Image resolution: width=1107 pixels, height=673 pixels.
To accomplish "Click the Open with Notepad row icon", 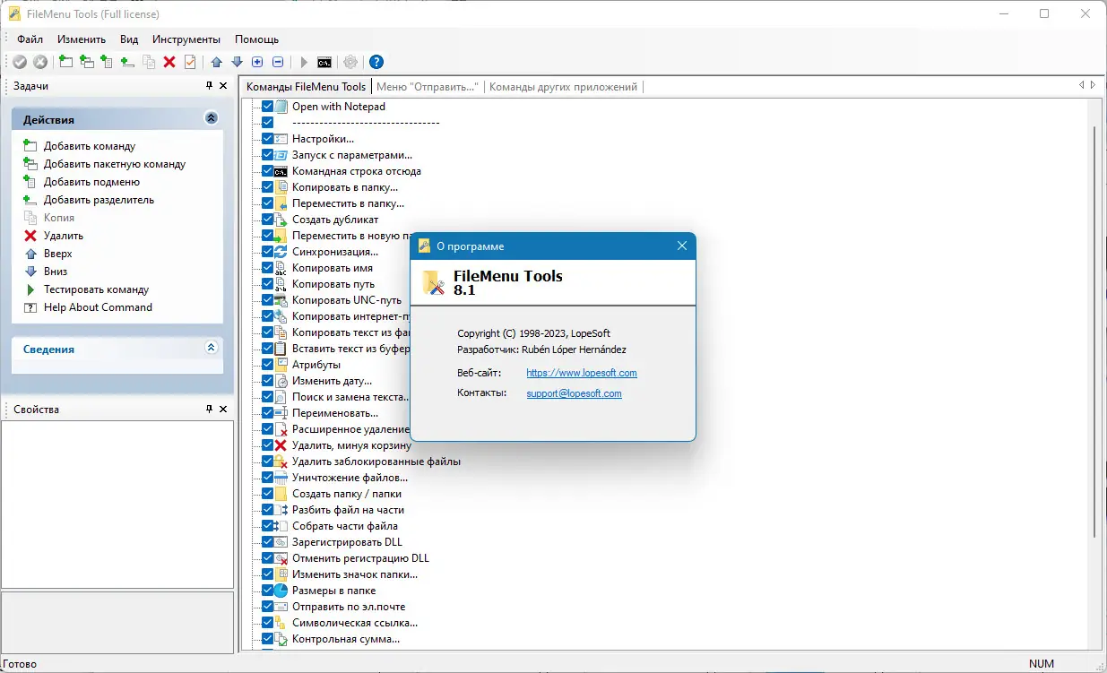I will 281,107.
